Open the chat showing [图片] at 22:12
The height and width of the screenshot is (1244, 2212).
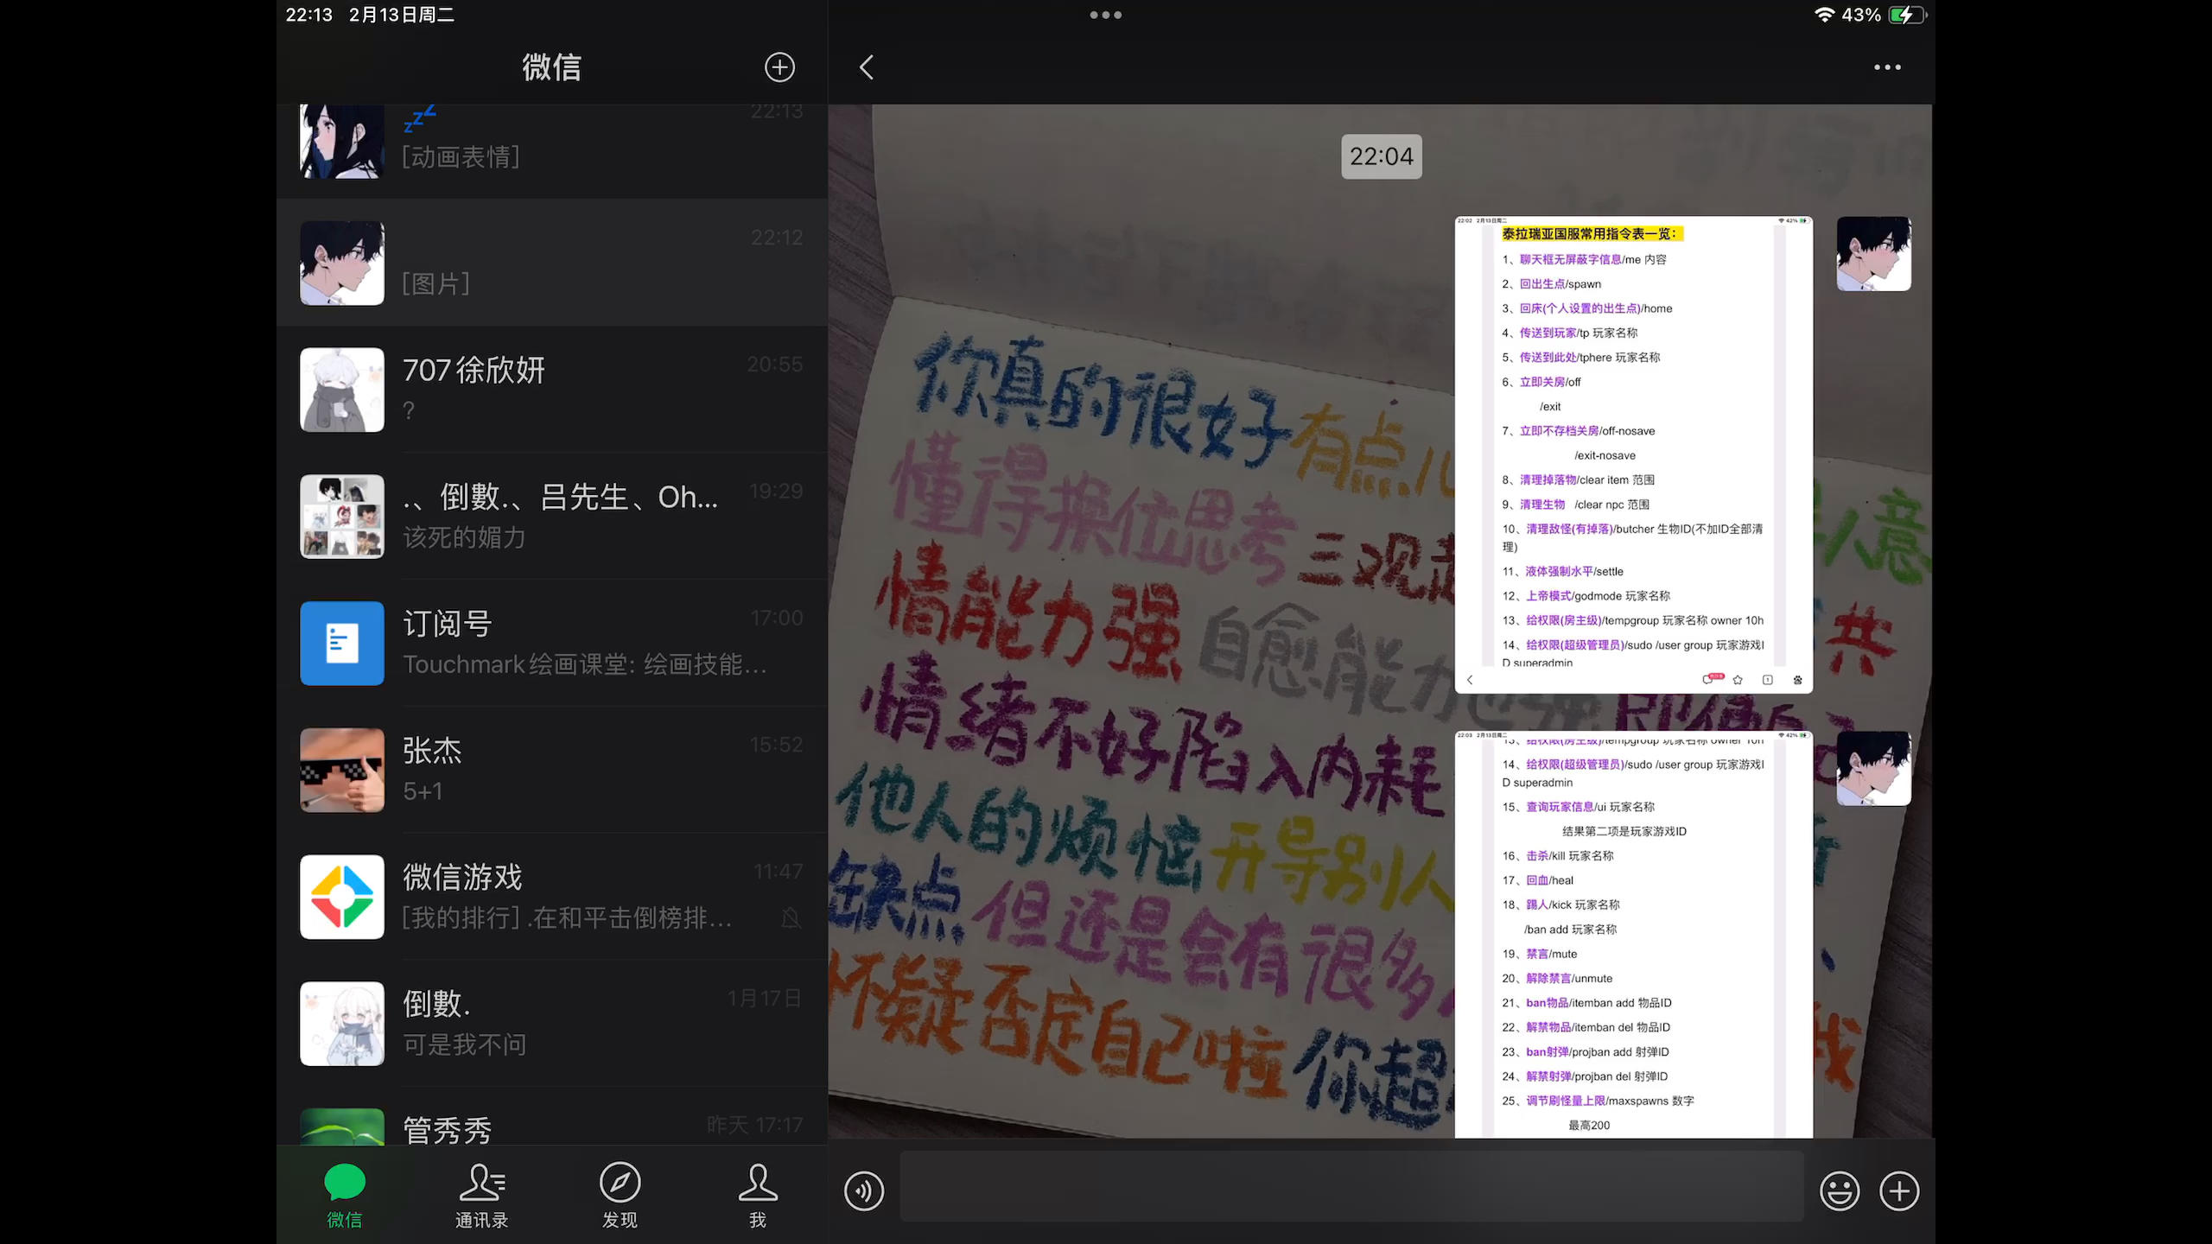click(552, 263)
